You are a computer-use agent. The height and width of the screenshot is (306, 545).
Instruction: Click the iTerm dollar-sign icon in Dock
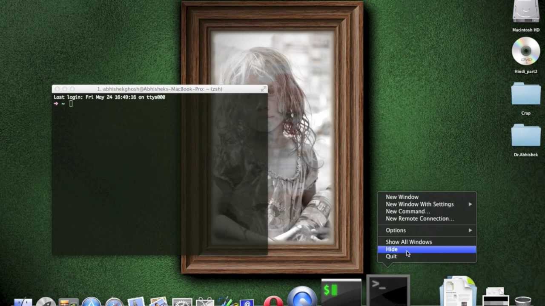(x=341, y=292)
